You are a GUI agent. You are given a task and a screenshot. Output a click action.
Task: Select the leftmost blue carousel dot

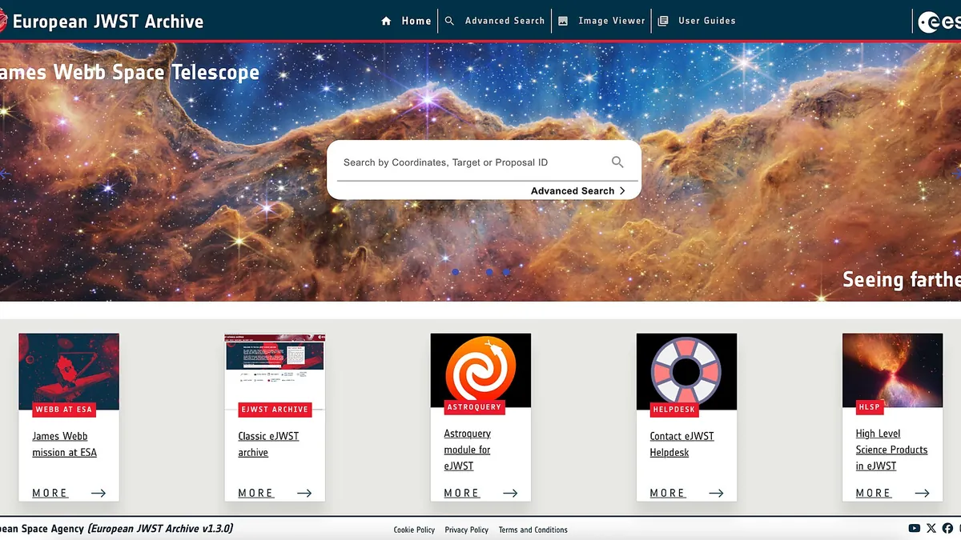455,272
